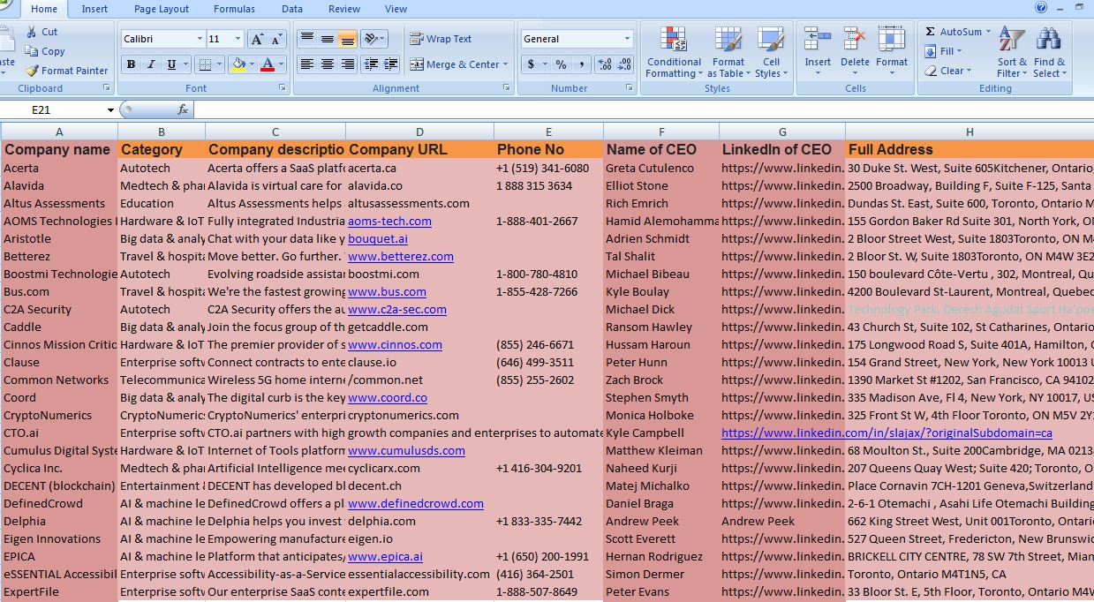This screenshot has height=602, width=1094.
Task: Open the www.betterez.com hyperlink
Action: tap(400, 257)
